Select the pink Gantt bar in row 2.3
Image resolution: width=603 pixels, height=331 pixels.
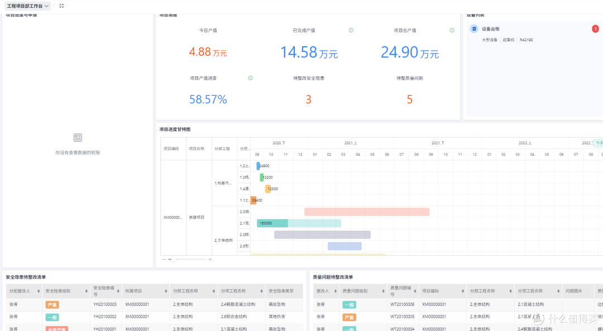click(367, 212)
